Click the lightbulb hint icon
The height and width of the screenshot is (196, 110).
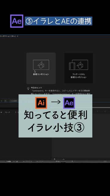click(28, 89)
